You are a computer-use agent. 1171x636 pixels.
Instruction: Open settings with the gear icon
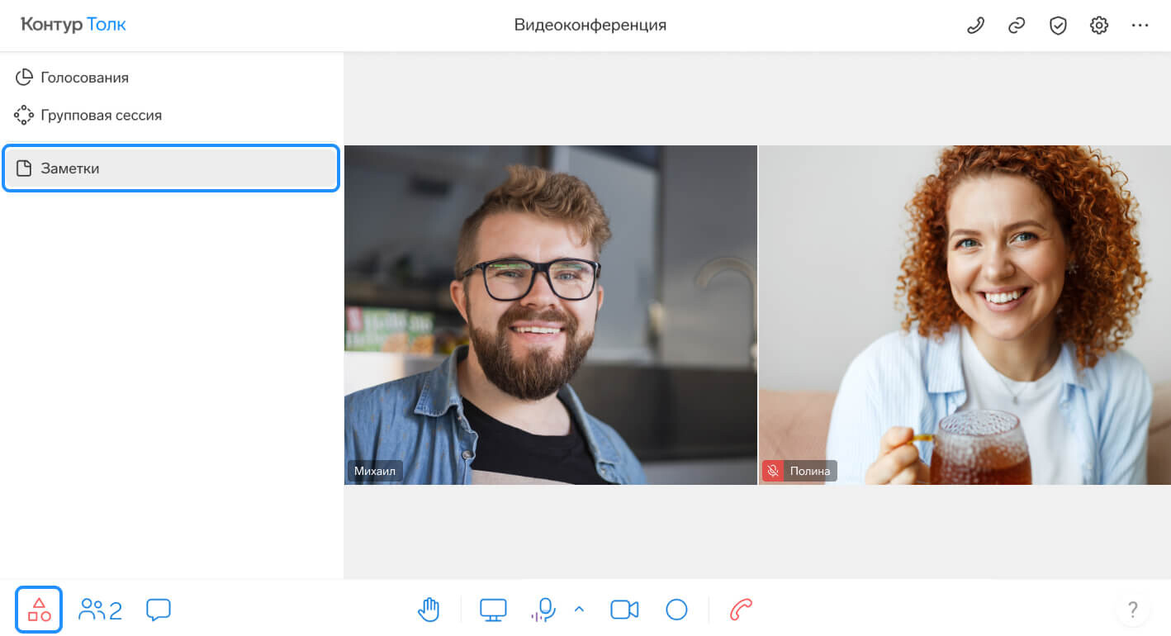1098,26
